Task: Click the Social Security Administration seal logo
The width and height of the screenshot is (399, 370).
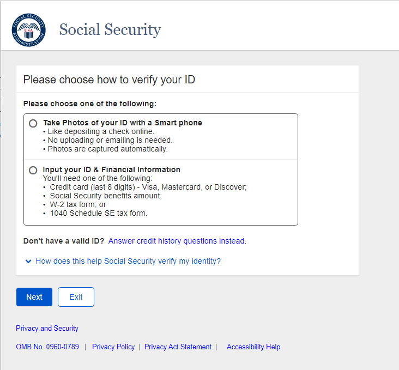Action: point(28,29)
